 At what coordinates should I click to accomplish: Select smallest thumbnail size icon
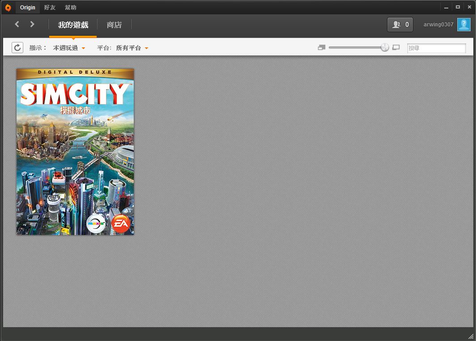tap(322, 48)
